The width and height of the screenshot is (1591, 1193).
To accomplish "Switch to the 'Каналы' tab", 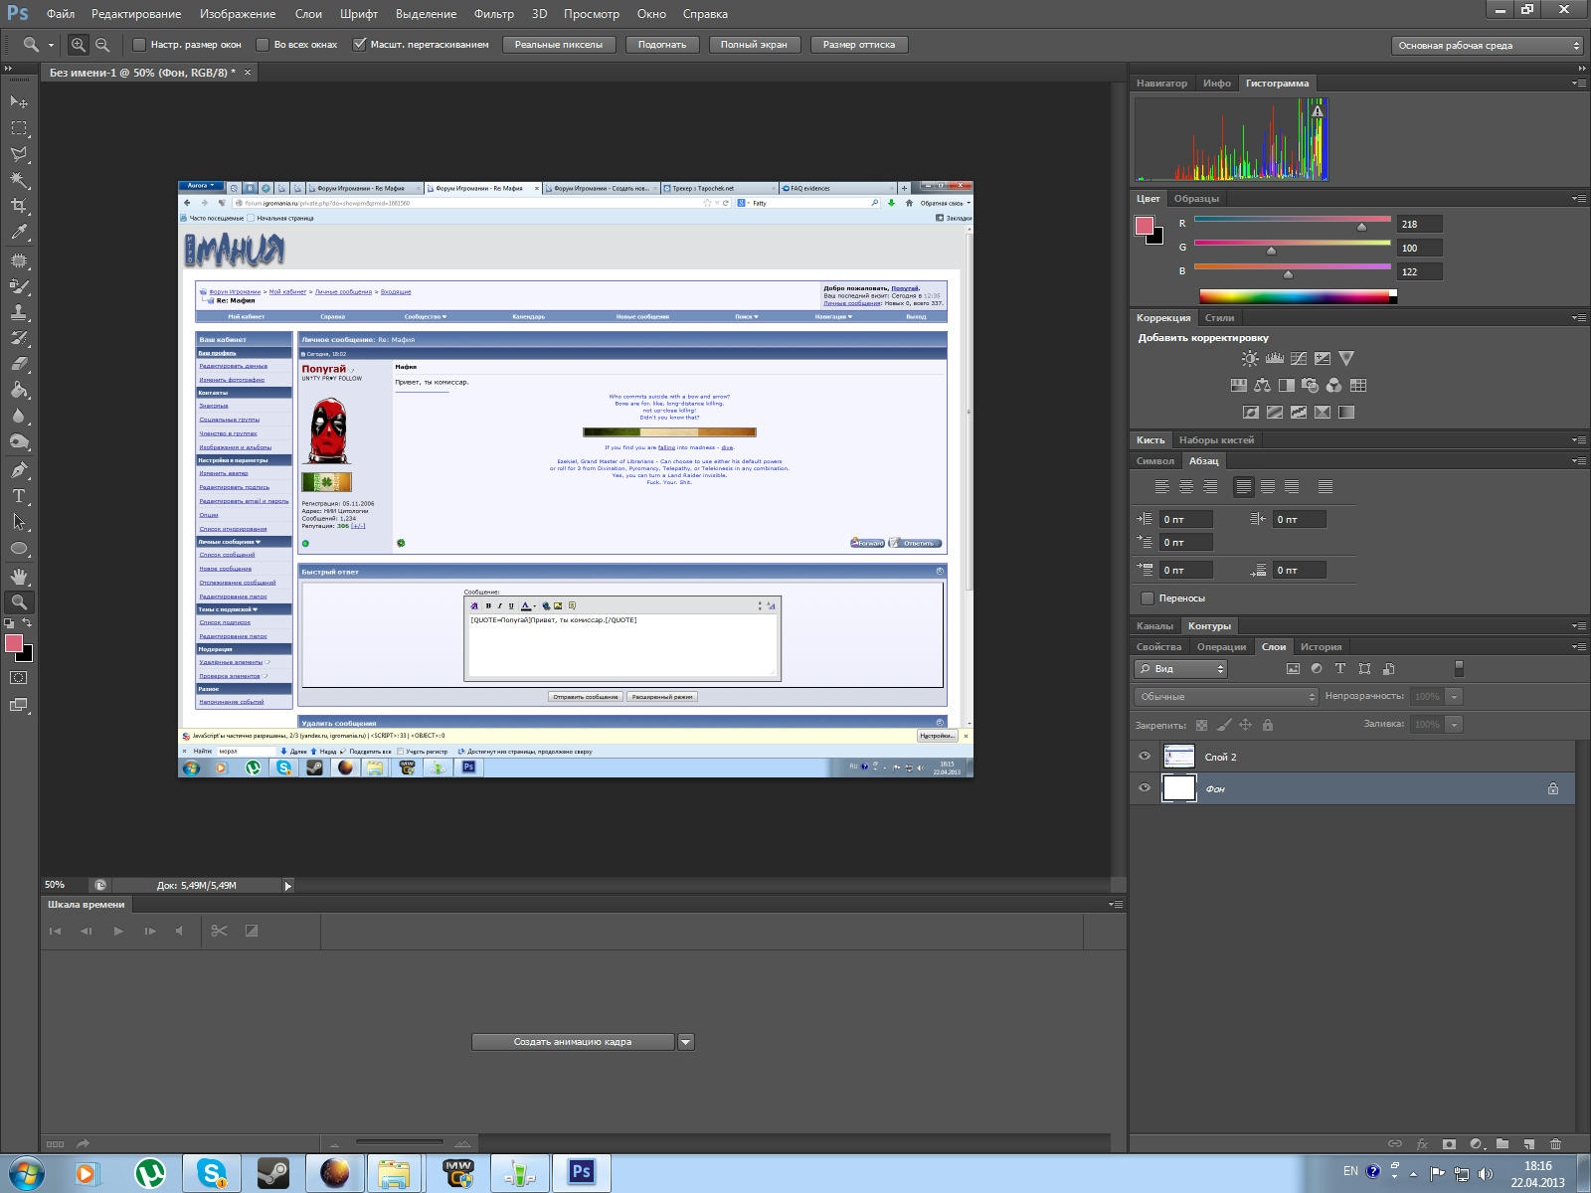I will pos(1154,626).
